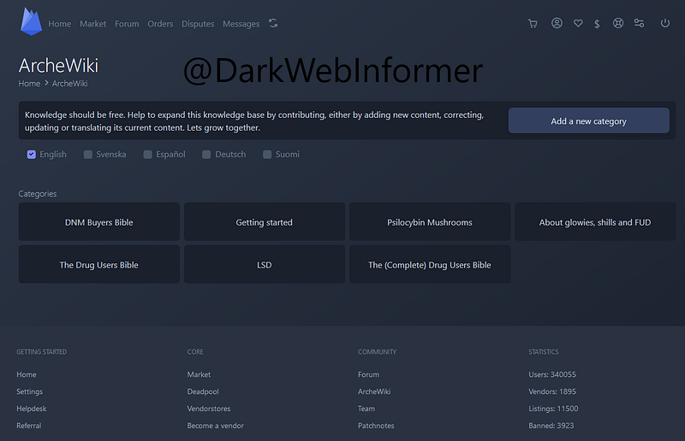The height and width of the screenshot is (441, 685).
Task: Open the dollar sign wallet icon
Action: coord(597,24)
